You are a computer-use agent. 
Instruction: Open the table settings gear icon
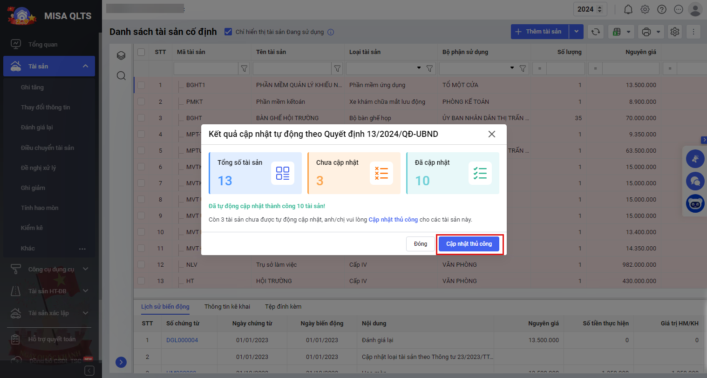coord(674,32)
